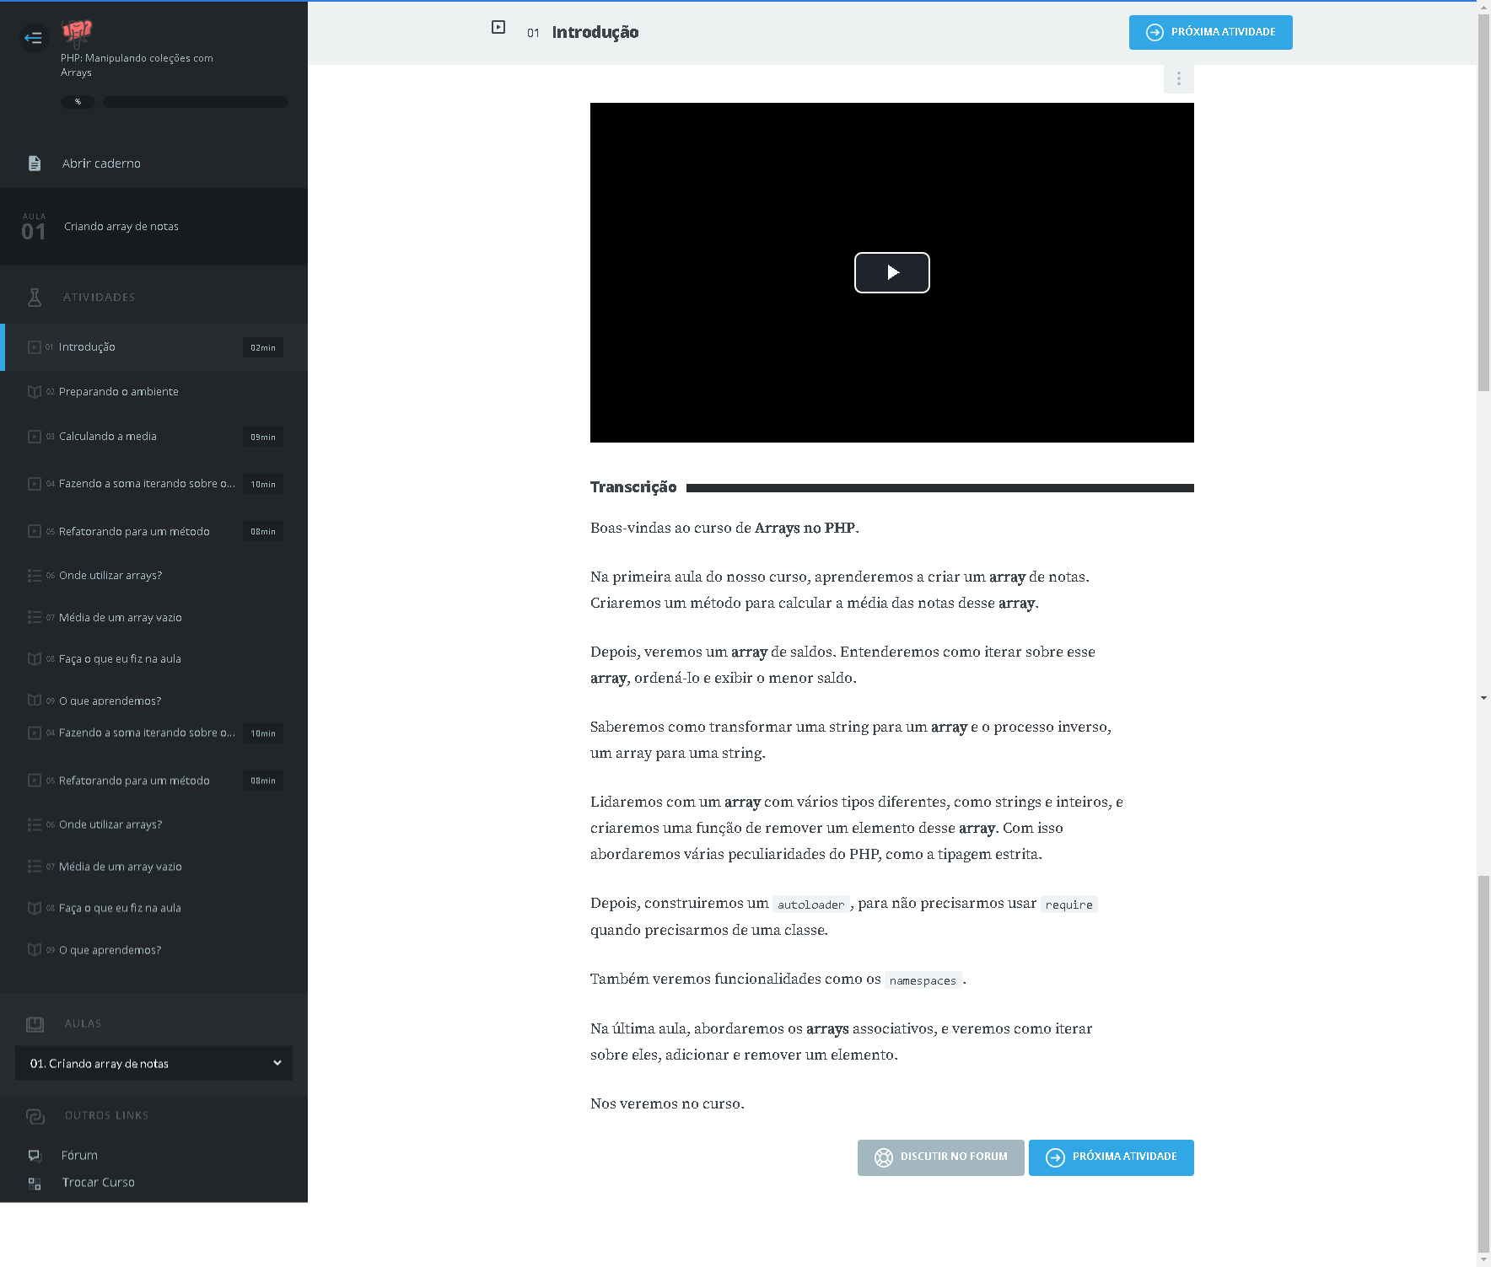Click the video icon next to Introdução title
Screen dimensions: 1491x1267
coord(498,28)
